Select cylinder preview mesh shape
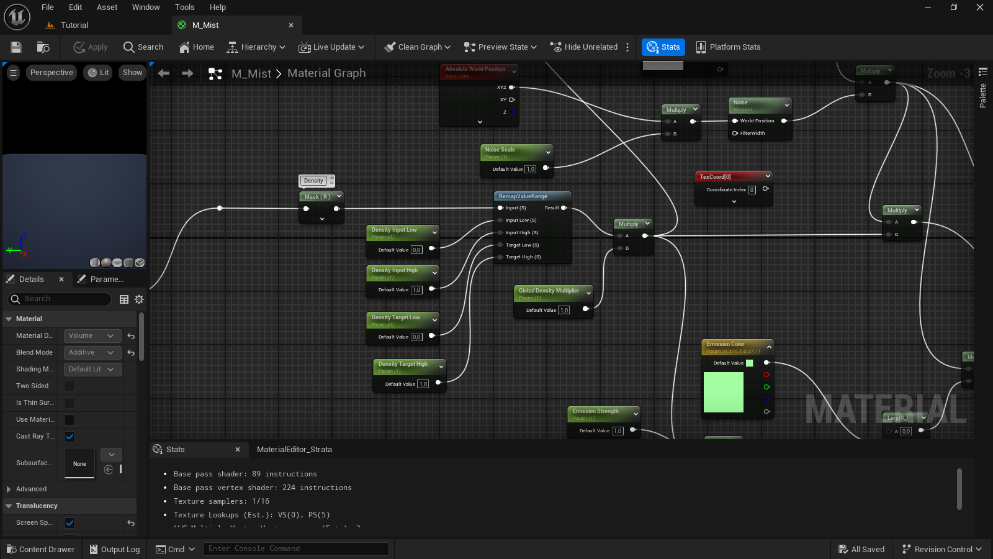This screenshot has height=559, width=993. [x=95, y=263]
